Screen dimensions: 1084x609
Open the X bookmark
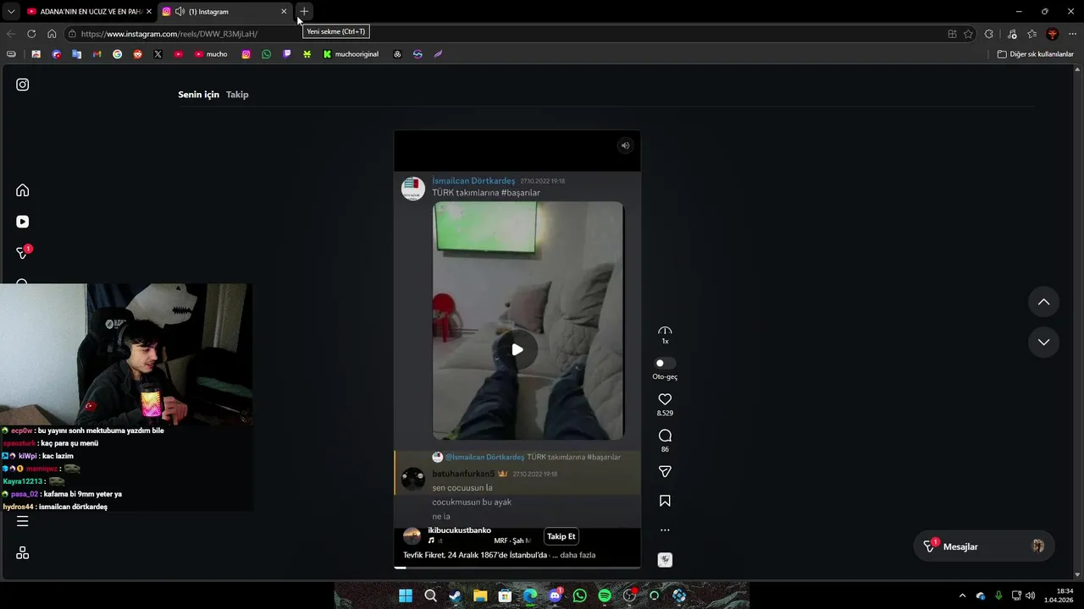click(x=158, y=54)
